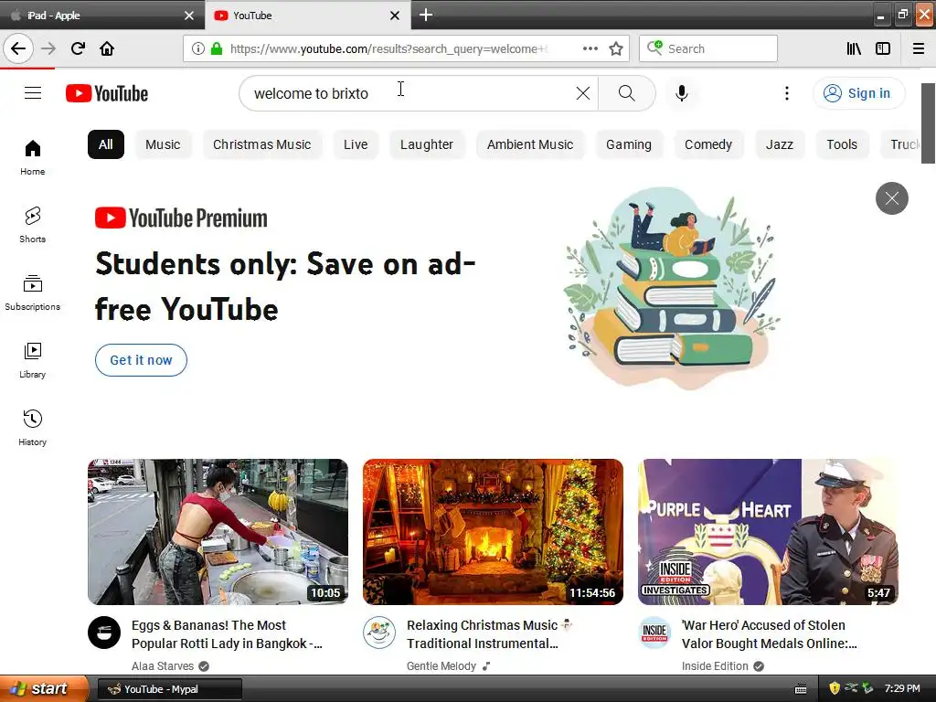Open the Purple Heart video thumbnail
The image size is (936, 702).
pos(768,532)
